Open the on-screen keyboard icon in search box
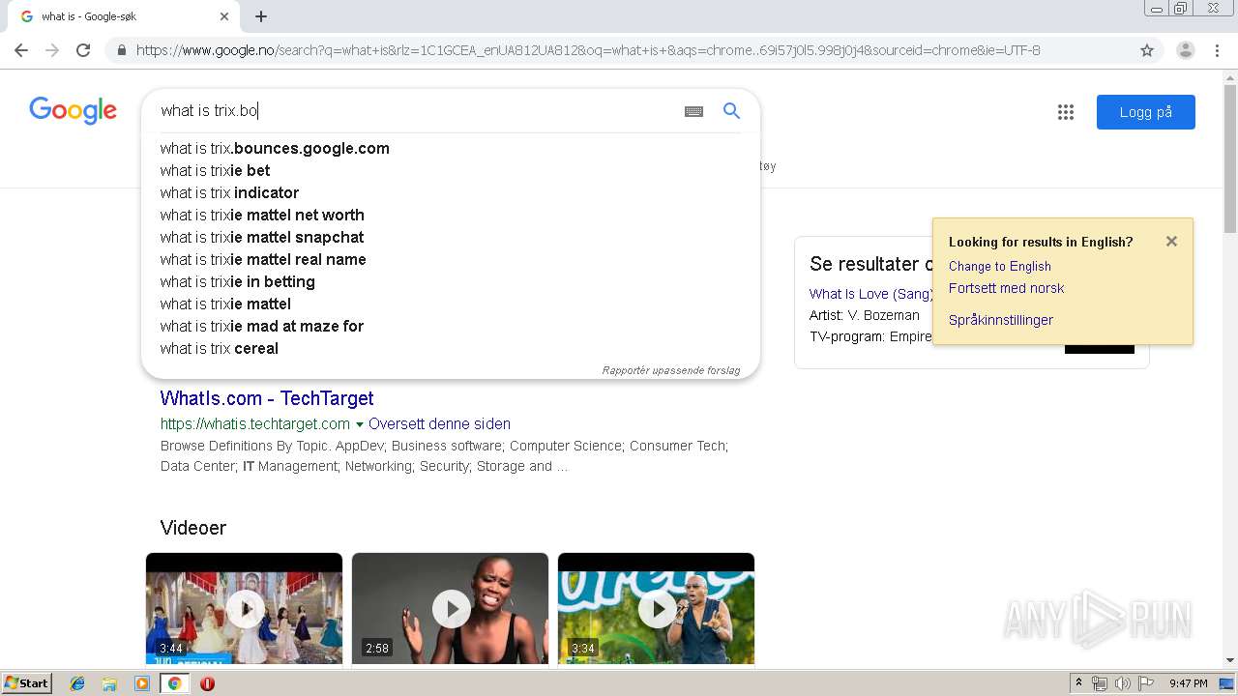This screenshot has width=1238, height=696. coord(693,111)
